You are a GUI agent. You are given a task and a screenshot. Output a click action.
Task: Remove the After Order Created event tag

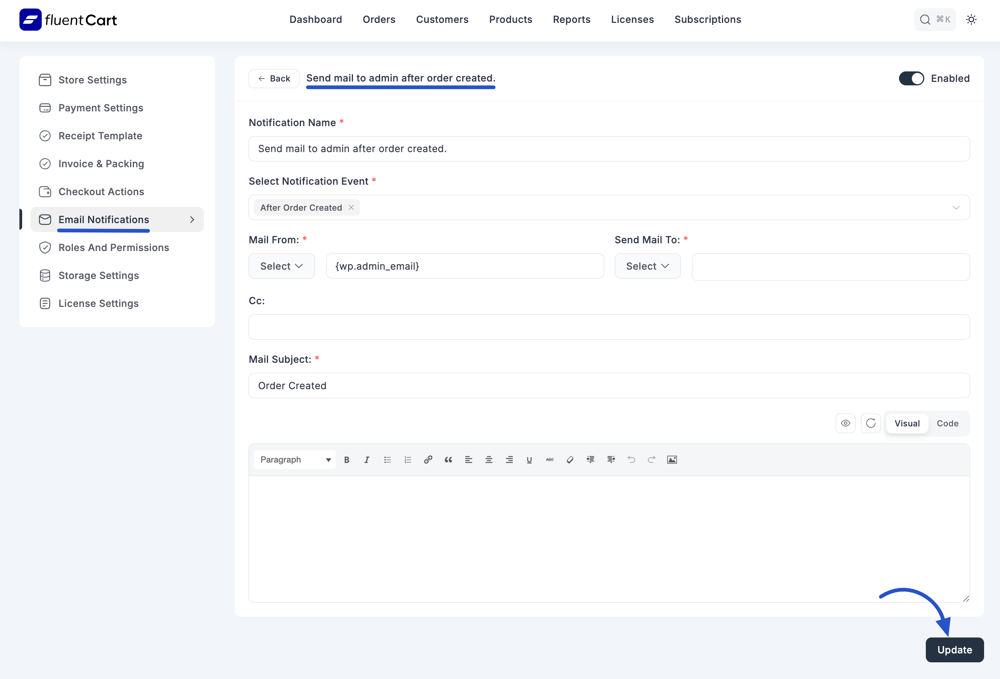(x=351, y=207)
